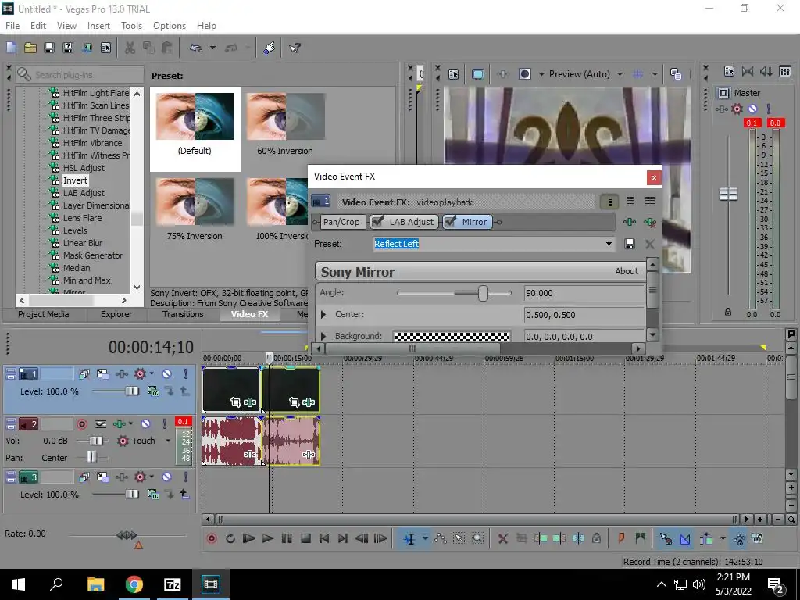This screenshot has height=600, width=800.
Task: Click Event Pan/Crop icon on first video clip
Action: coord(236,402)
